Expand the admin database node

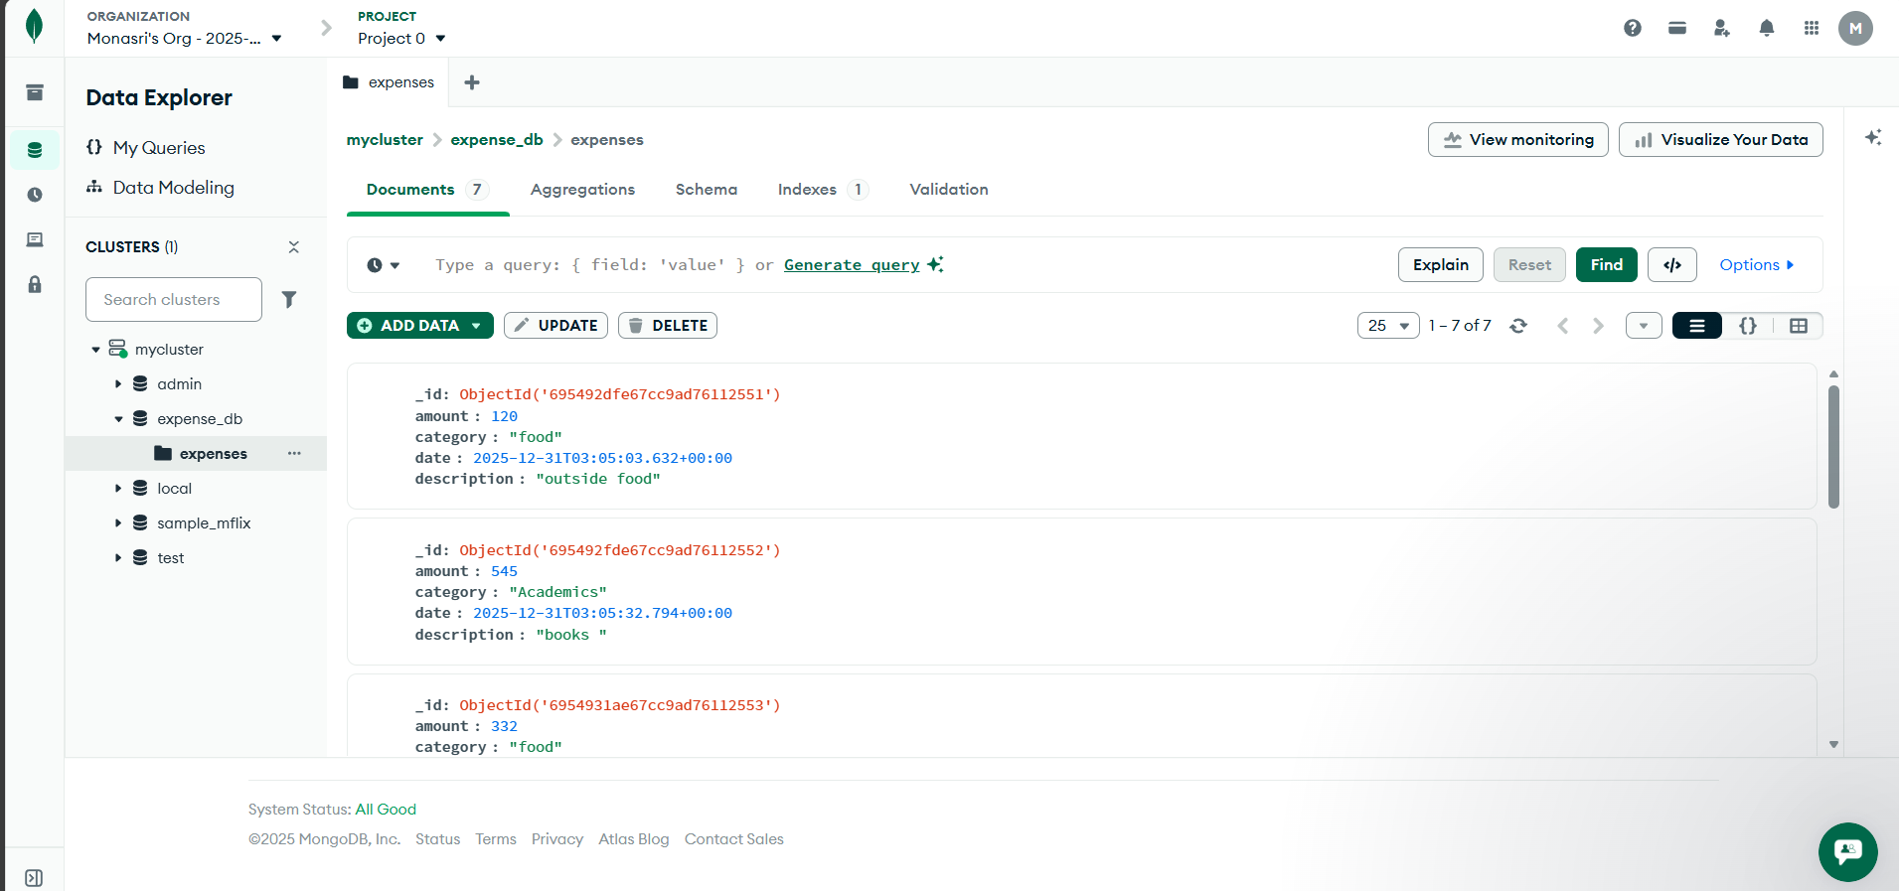click(x=118, y=384)
